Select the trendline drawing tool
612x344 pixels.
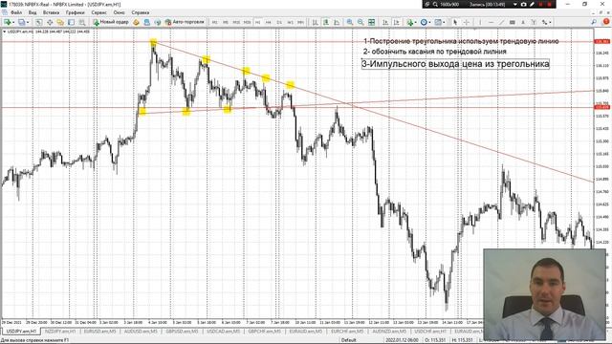click(501, 22)
